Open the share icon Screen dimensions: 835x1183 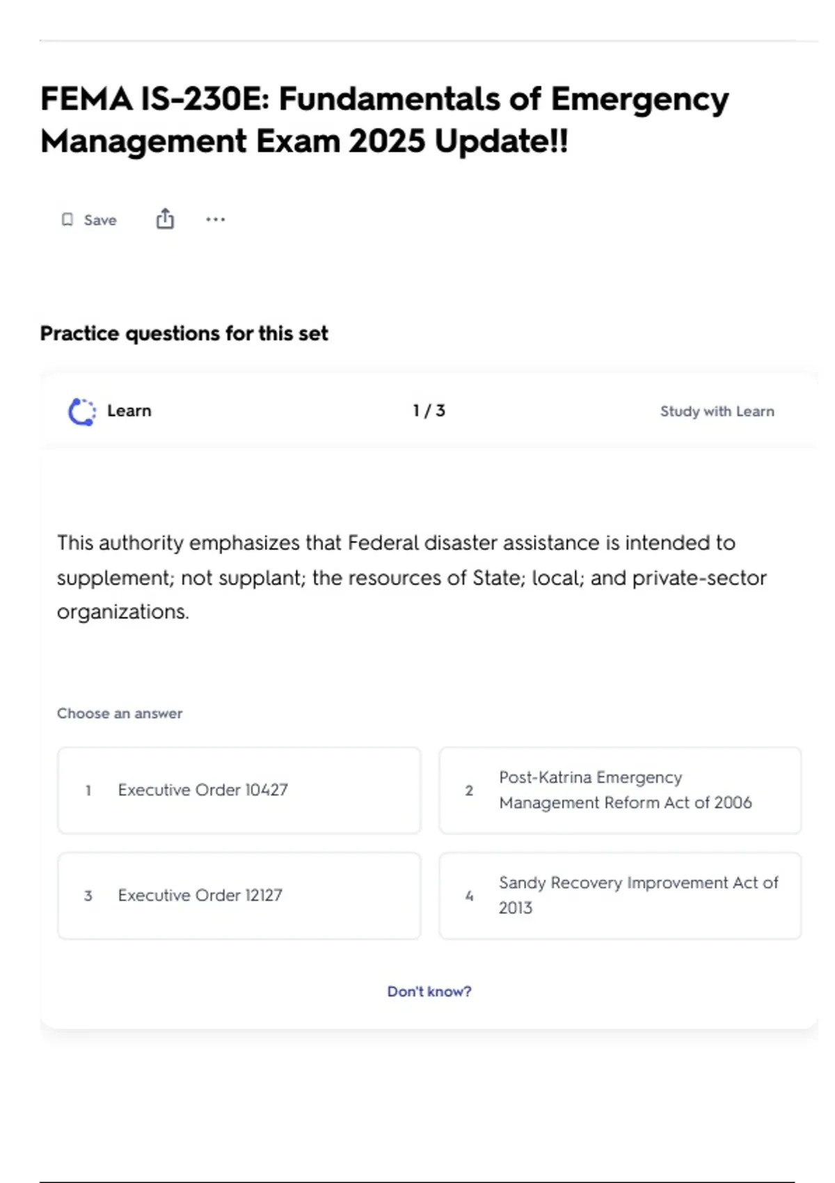coord(165,219)
